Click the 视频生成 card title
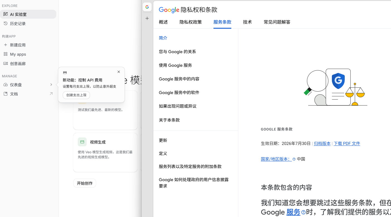Screen dimensions: 391x217 tap(98, 142)
